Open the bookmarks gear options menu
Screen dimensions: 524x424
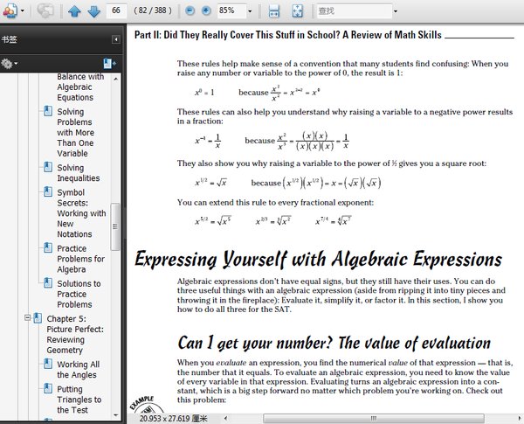tap(9, 64)
